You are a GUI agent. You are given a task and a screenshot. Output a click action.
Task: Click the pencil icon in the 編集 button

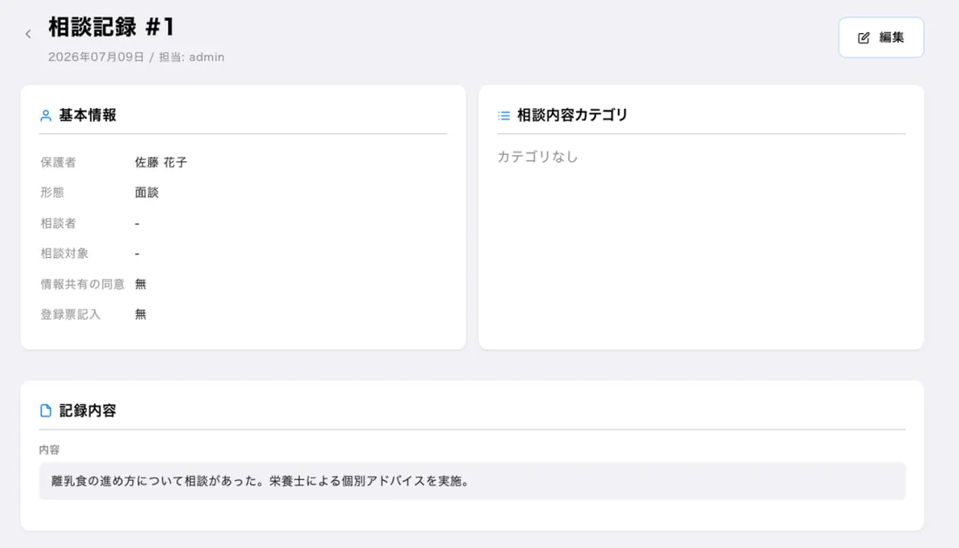pyautogui.click(x=864, y=37)
